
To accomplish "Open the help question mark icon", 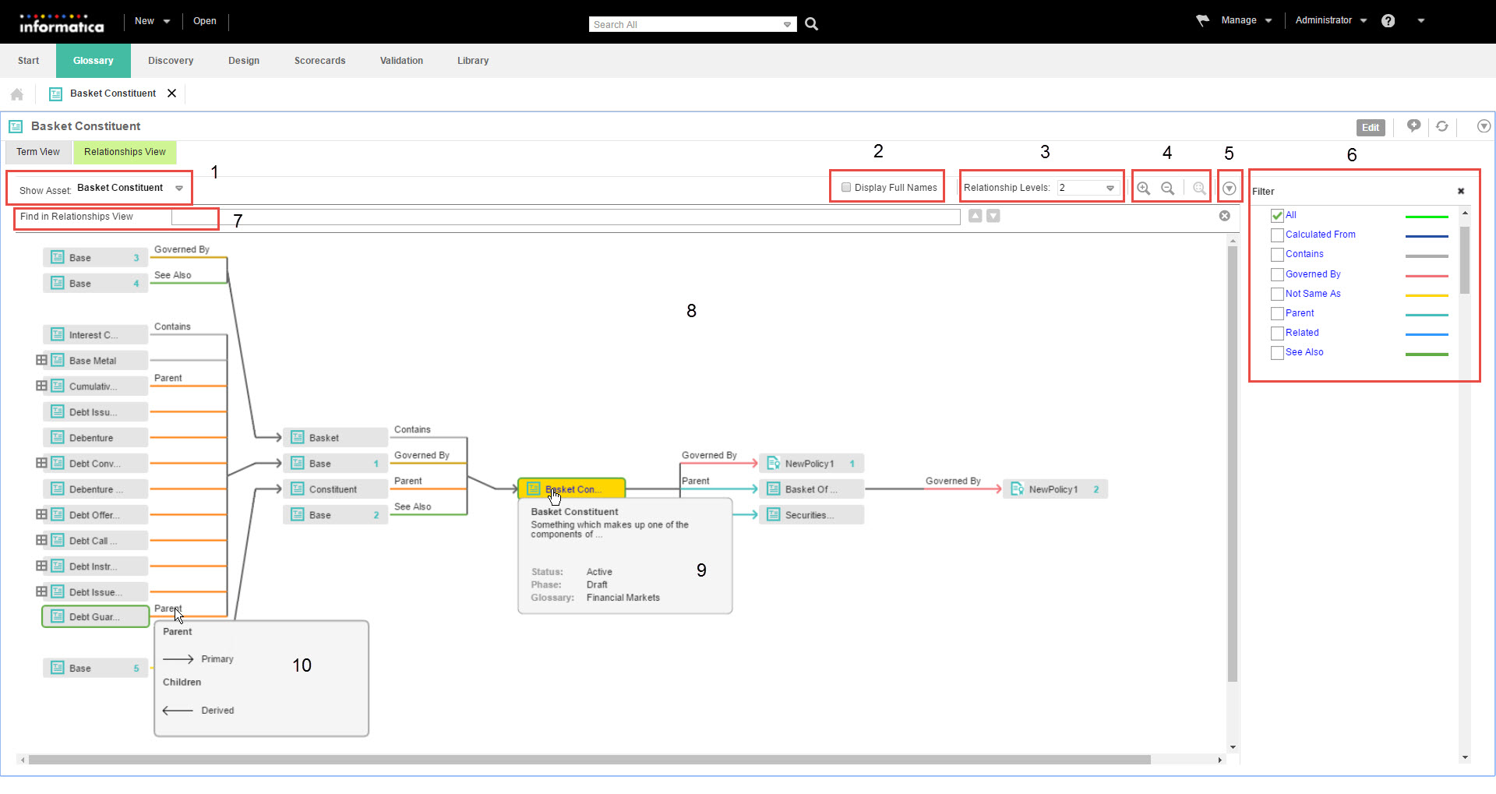I will click(x=1388, y=21).
